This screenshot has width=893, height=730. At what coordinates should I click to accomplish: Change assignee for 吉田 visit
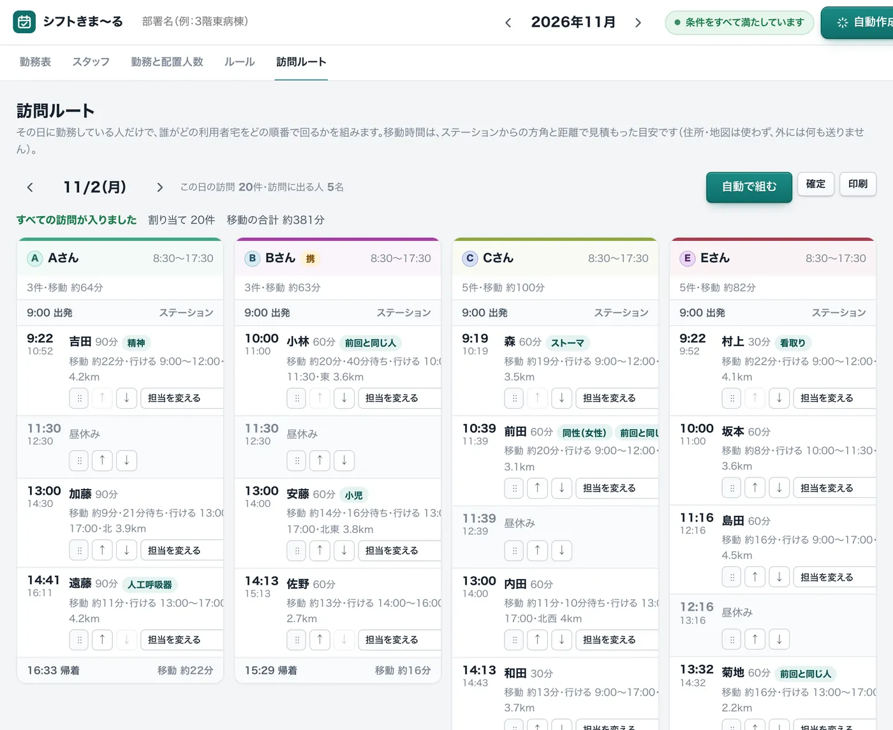(181, 398)
